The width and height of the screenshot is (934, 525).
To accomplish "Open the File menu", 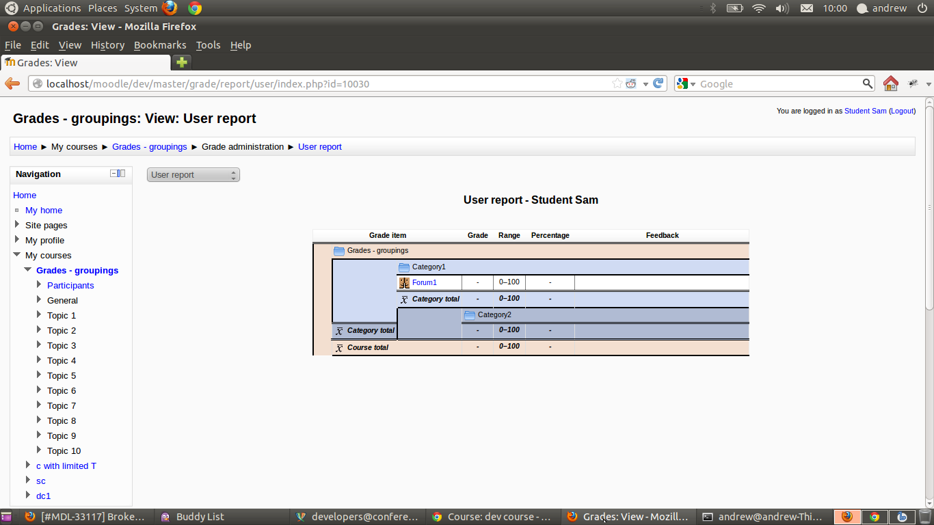I will [13, 45].
